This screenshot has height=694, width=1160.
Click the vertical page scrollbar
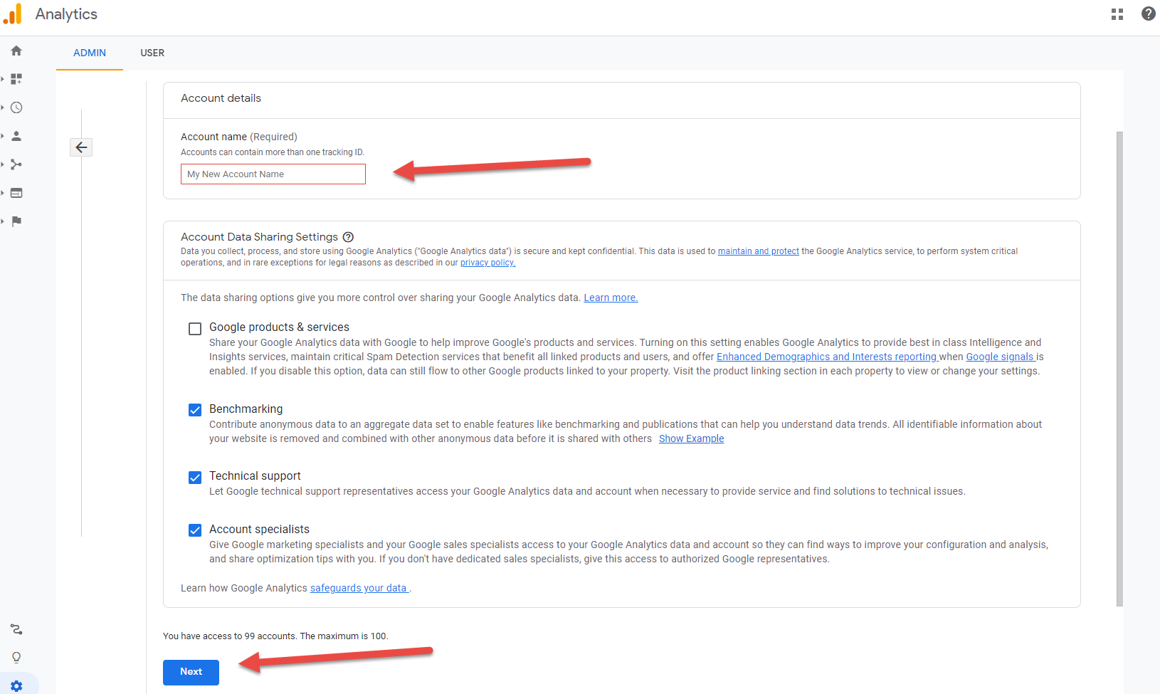click(1119, 369)
